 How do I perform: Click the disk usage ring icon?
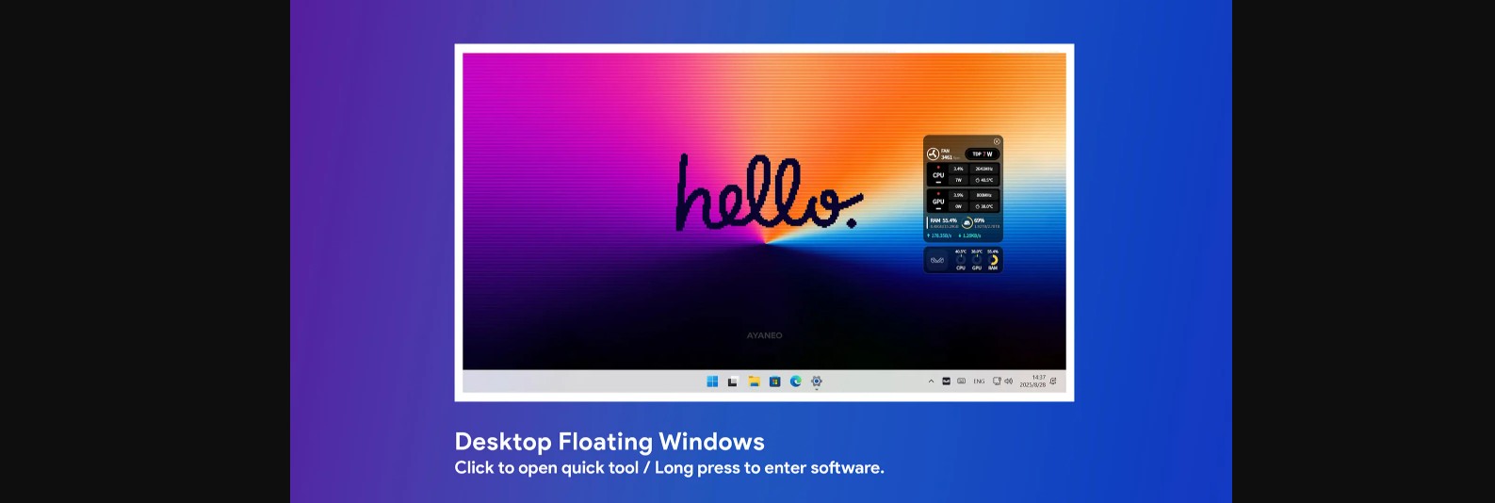[967, 223]
